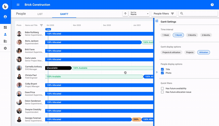The height and width of the screenshot is (126, 219).
Task: Open Dwayne Greatzky's name
Action: (33, 109)
